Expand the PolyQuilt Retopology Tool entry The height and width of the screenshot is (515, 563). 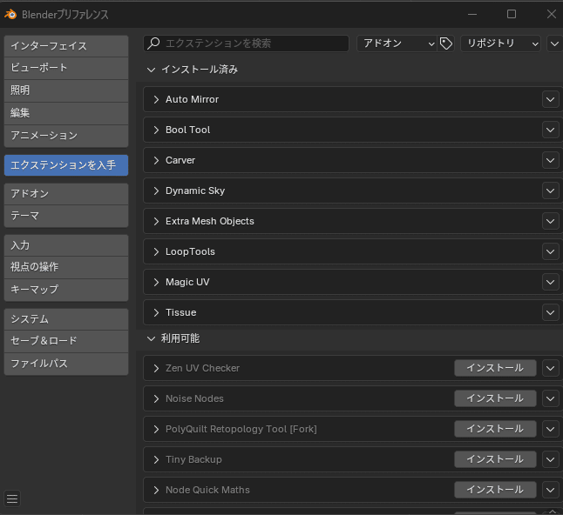pos(156,429)
